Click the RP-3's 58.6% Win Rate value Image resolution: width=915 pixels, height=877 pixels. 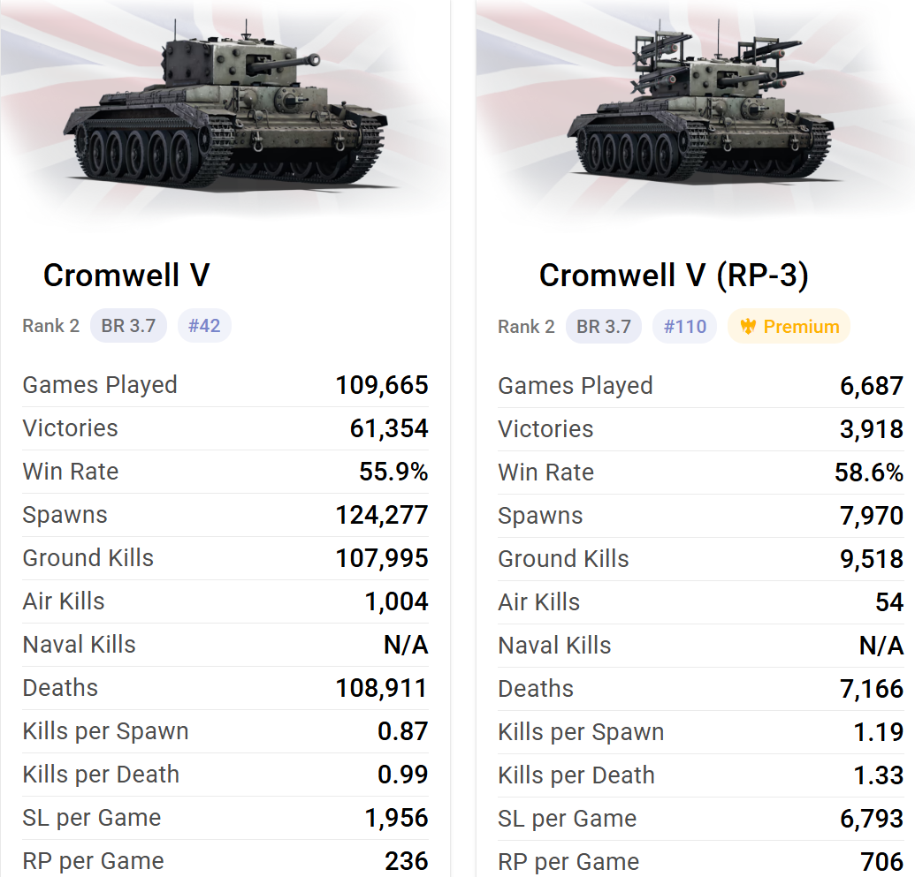(x=869, y=473)
